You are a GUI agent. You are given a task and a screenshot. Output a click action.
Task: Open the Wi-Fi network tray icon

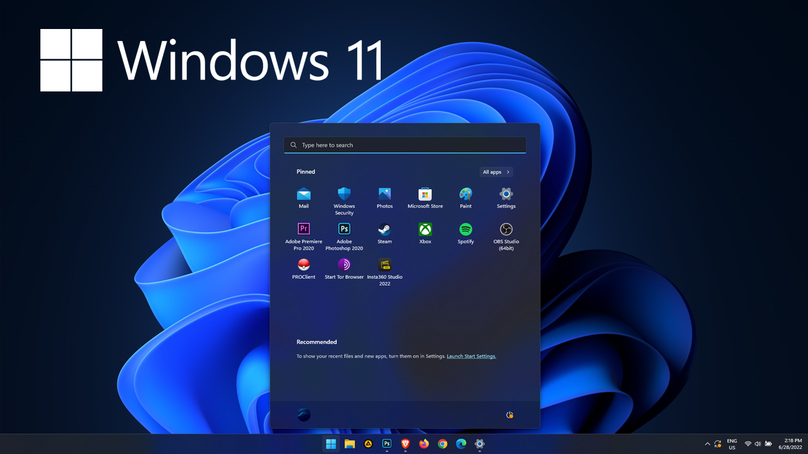click(748, 444)
